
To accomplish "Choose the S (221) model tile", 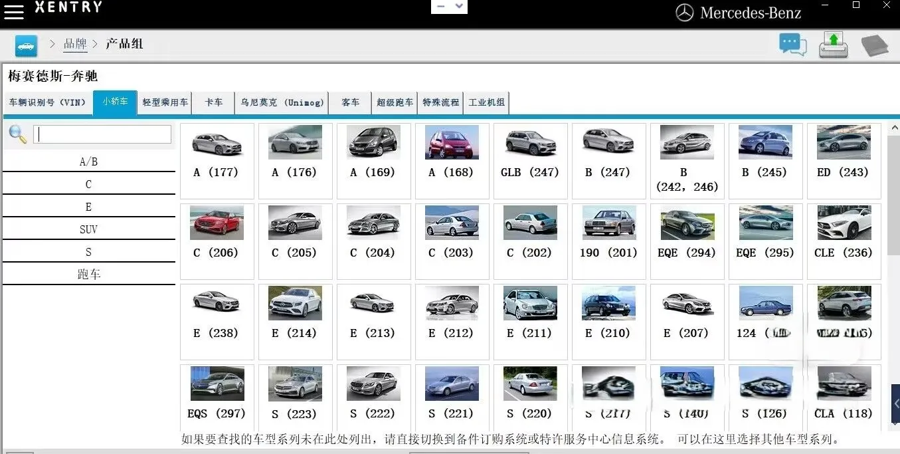I will tap(452, 397).
